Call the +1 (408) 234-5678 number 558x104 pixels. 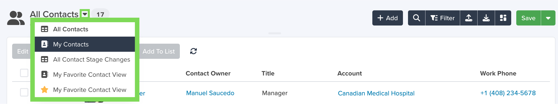(x=508, y=93)
